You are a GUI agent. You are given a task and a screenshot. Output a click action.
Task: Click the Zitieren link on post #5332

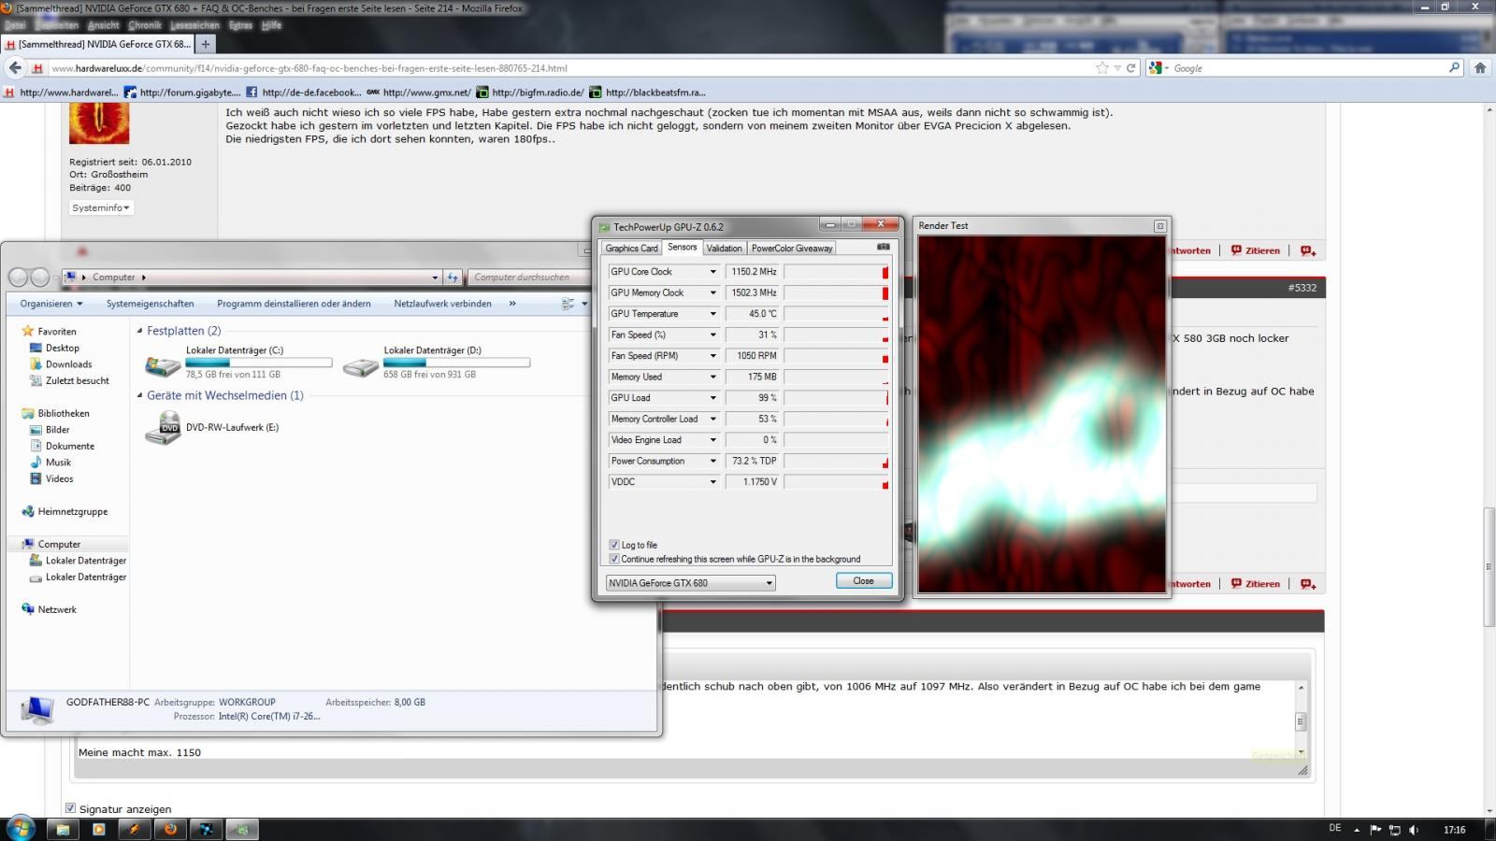coord(1256,250)
